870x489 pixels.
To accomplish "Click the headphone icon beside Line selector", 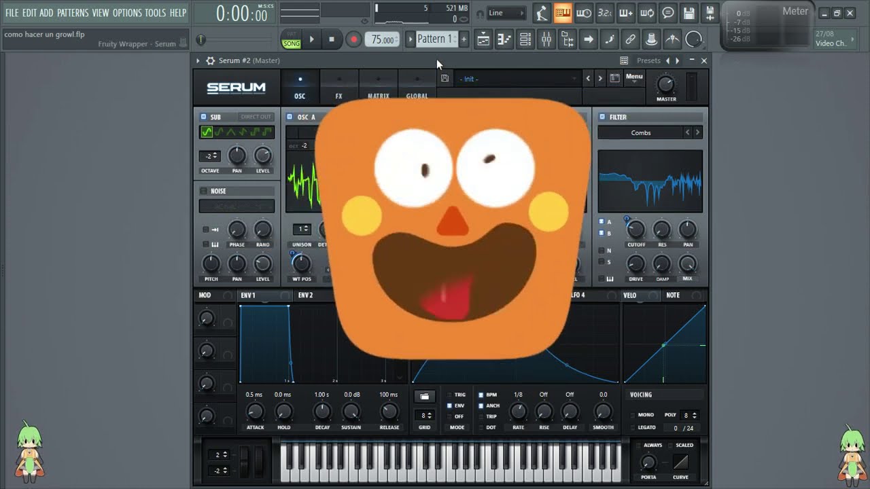I will (480, 13).
